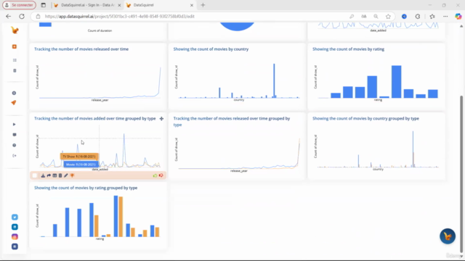Click the page vertical scrollbar thumb

[461, 173]
